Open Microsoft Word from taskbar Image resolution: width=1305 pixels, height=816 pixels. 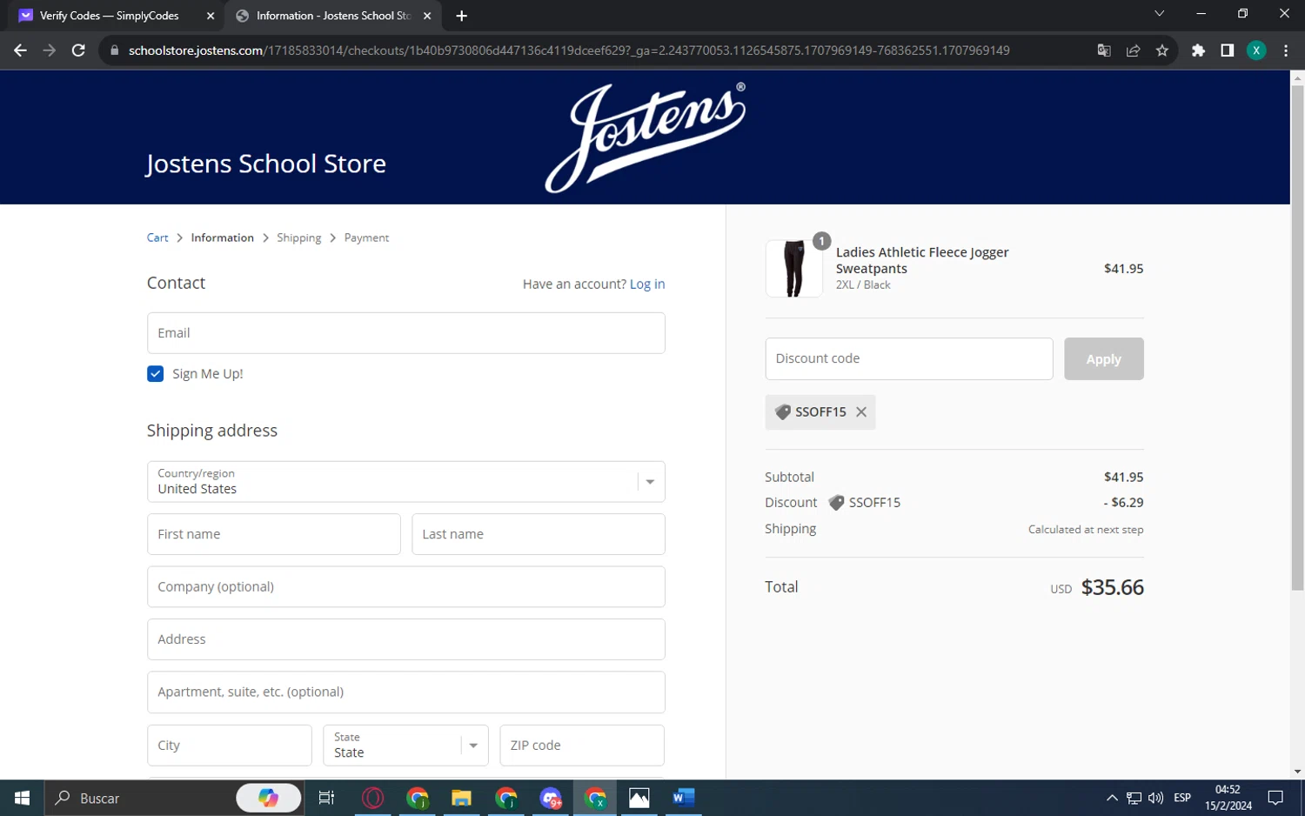(x=683, y=798)
